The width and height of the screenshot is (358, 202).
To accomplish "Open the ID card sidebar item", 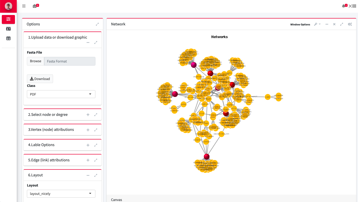I will 8,29.
